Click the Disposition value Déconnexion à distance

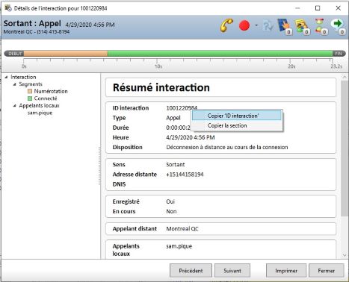coord(227,147)
